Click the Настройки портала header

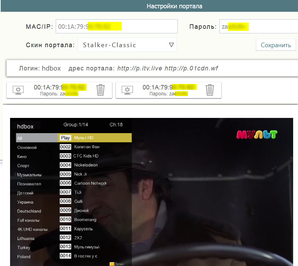pyautogui.click(x=174, y=6)
